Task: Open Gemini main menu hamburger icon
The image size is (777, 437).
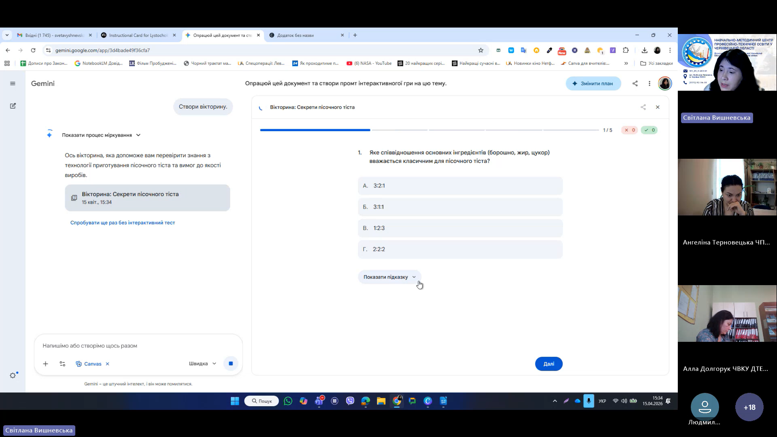Action: [13, 83]
